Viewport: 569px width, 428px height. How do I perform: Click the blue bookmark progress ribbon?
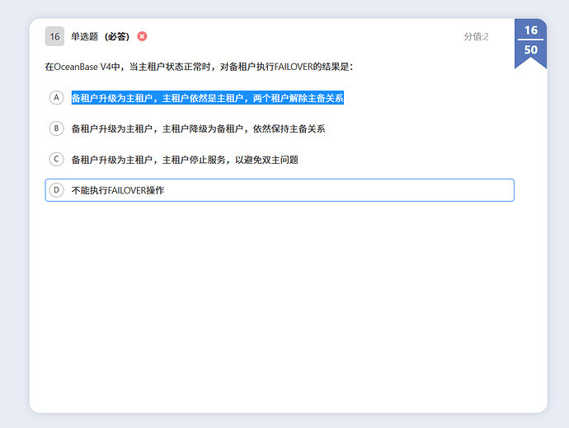click(530, 43)
